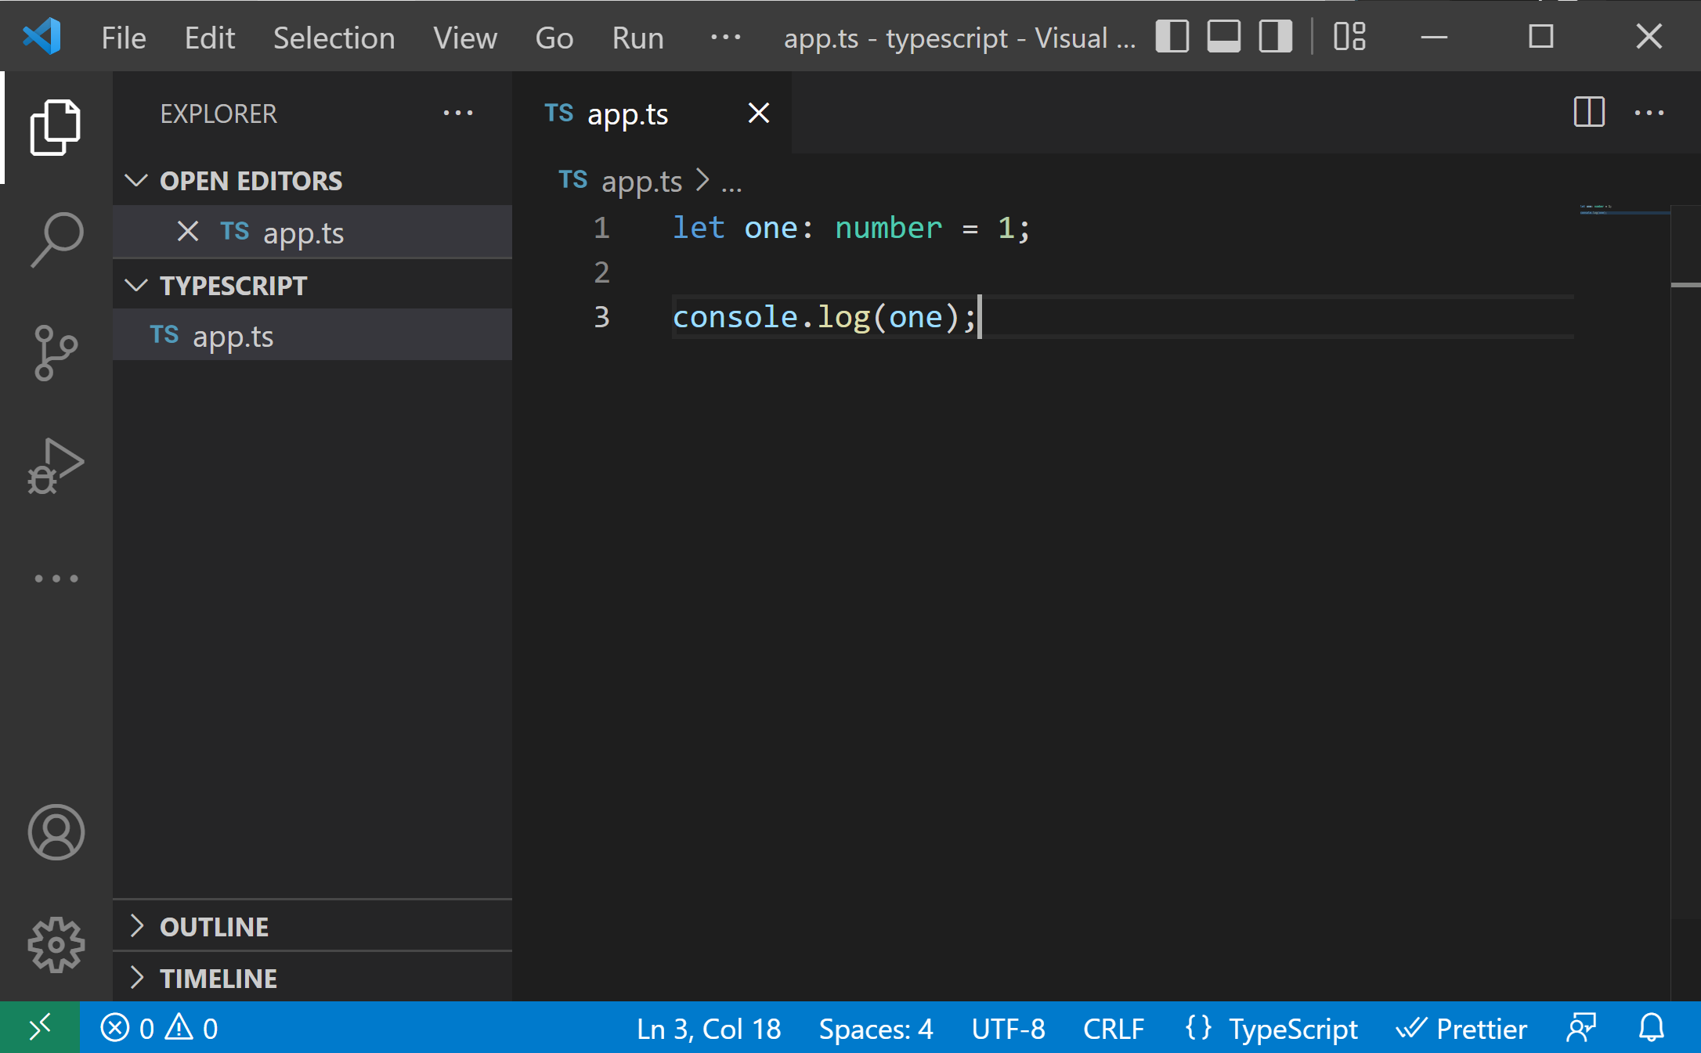The image size is (1701, 1053).
Task: Toggle secondary side bar visibility
Action: (x=1275, y=37)
